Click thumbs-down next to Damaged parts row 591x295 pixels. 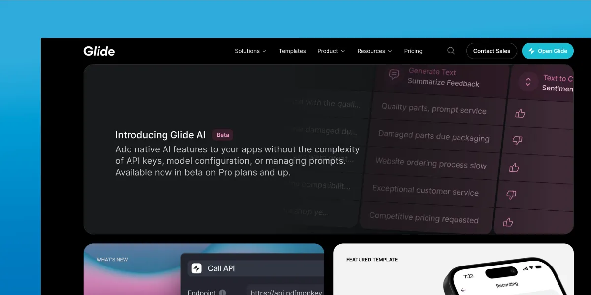[x=517, y=141]
